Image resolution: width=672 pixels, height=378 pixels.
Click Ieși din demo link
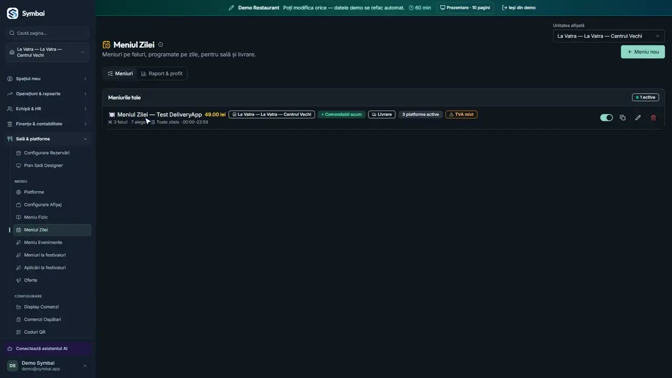click(x=519, y=8)
